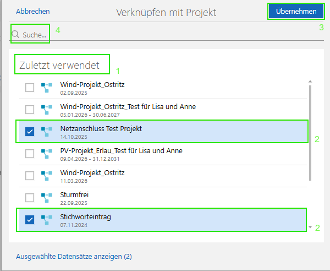Click the Zuletzt verwendet heading

coord(59,65)
